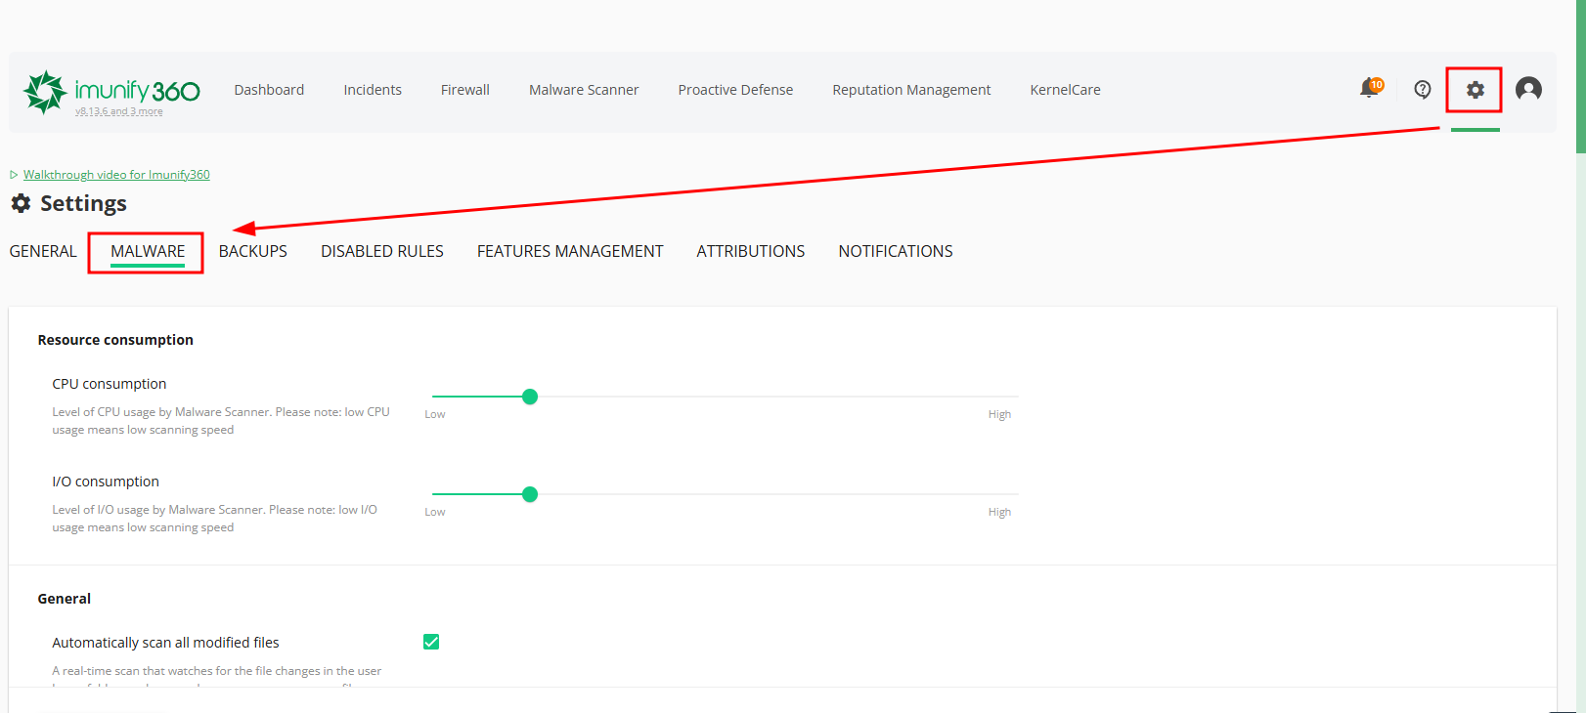
Task: Open the notifications bell
Action: pyautogui.click(x=1371, y=89)
